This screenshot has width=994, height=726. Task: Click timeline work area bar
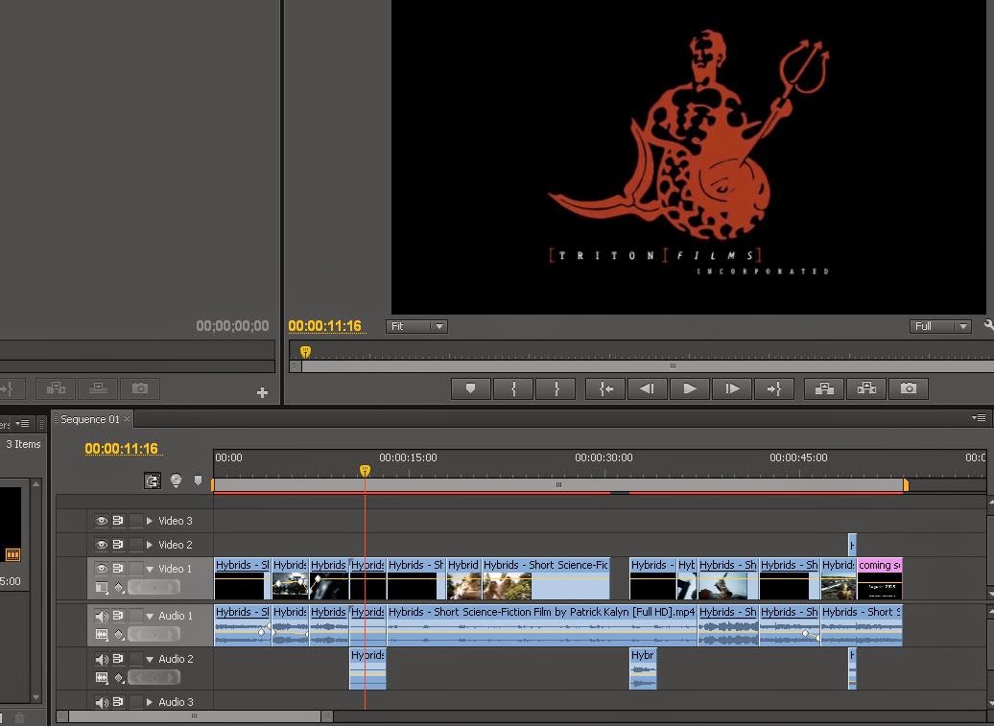click(x=558, y=484)
